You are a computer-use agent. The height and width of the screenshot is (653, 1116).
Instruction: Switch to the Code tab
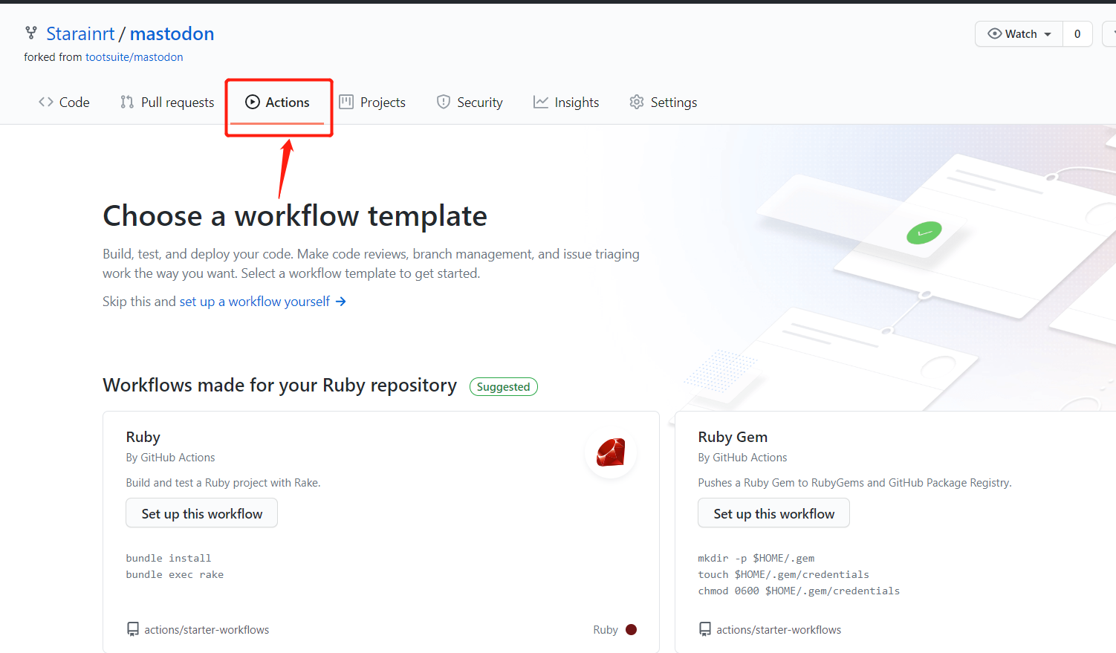[64, 103]
